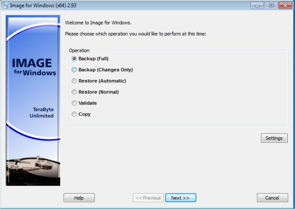Open the Settings dialog
The width and height of the screenshot is (295, 209).
pos(274,138)
